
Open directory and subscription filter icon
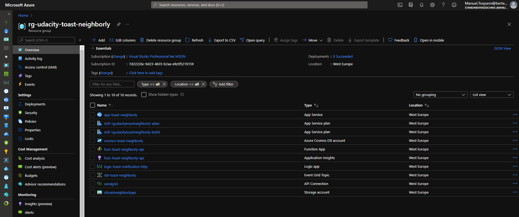click(411, 5)
